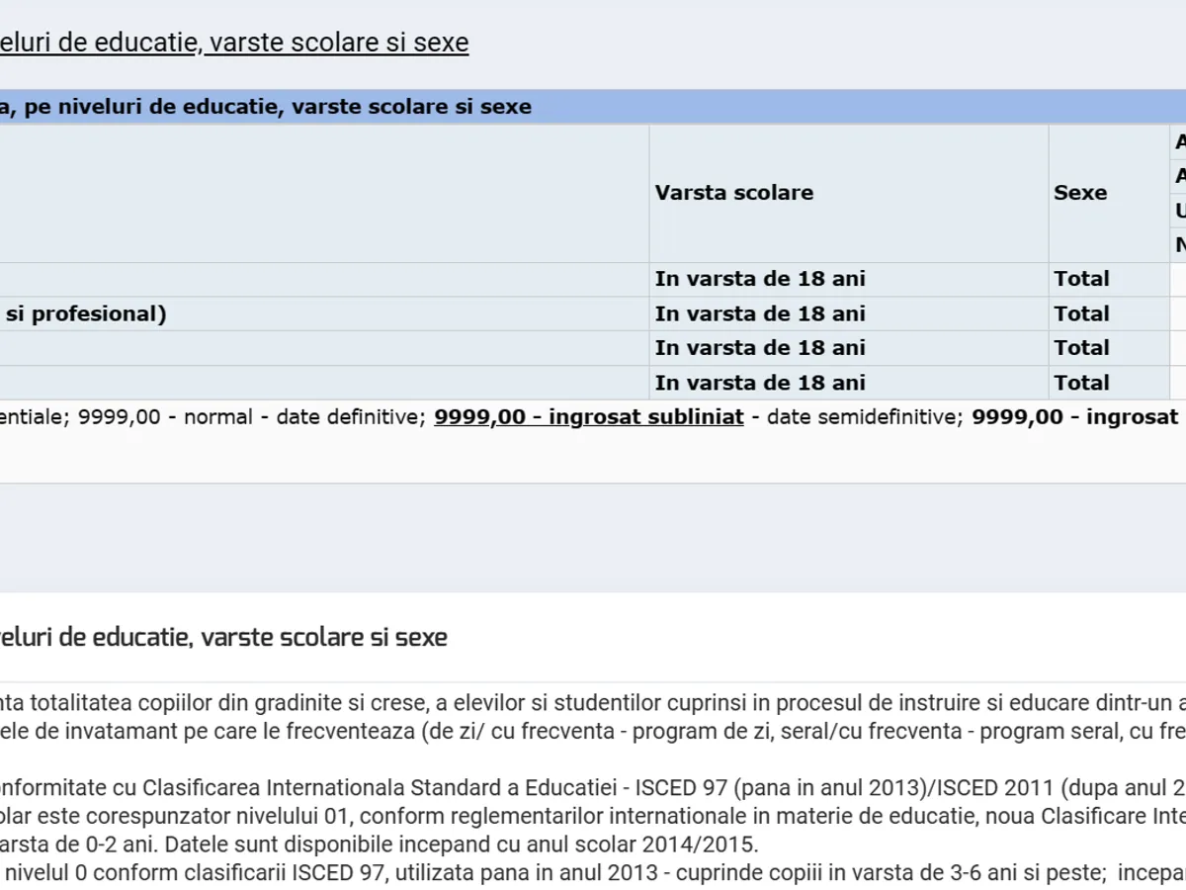The height and width of the screenshot is (890, 1186).
Task: Click "In varsta de 18 ani" in first row
Action: click(x=759, y=279)
